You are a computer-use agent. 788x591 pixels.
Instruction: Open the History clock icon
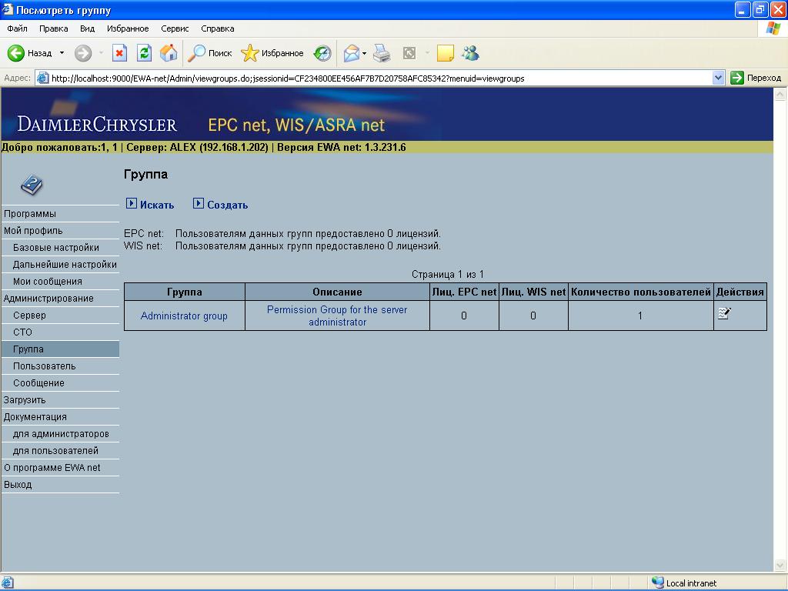tap(322, 53)
